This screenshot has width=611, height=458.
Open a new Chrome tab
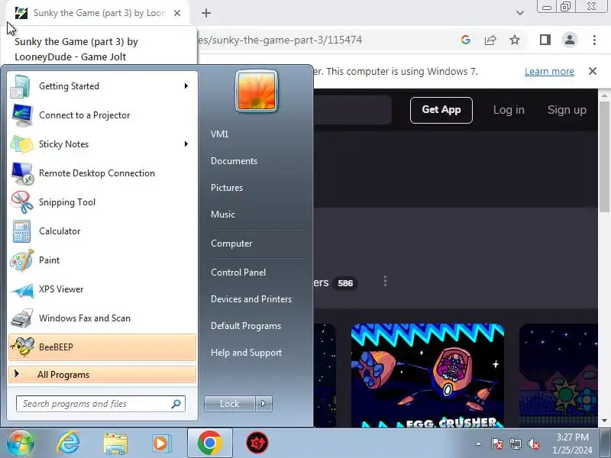206,13
